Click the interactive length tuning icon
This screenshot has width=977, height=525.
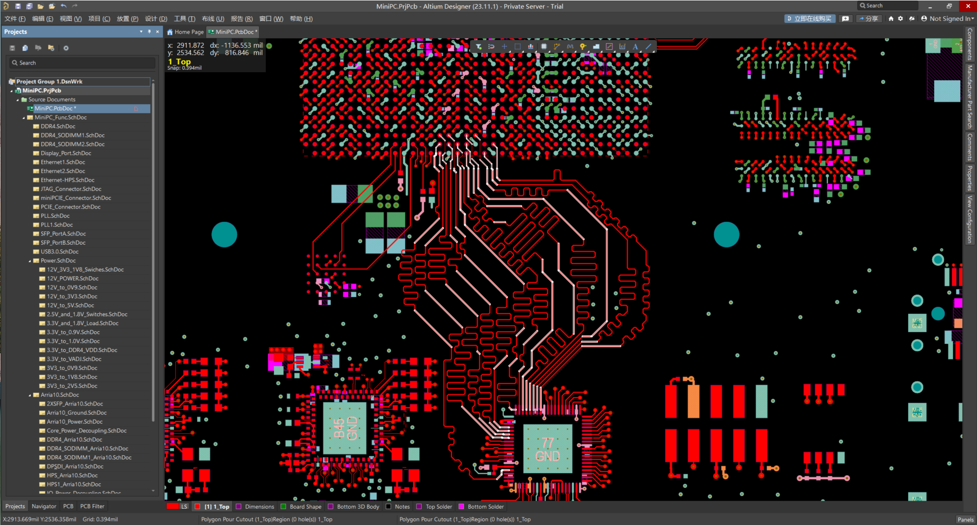[570, 46]
